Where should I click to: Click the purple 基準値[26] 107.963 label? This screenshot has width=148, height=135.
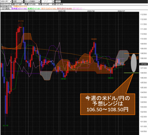[x=19, y=9]
